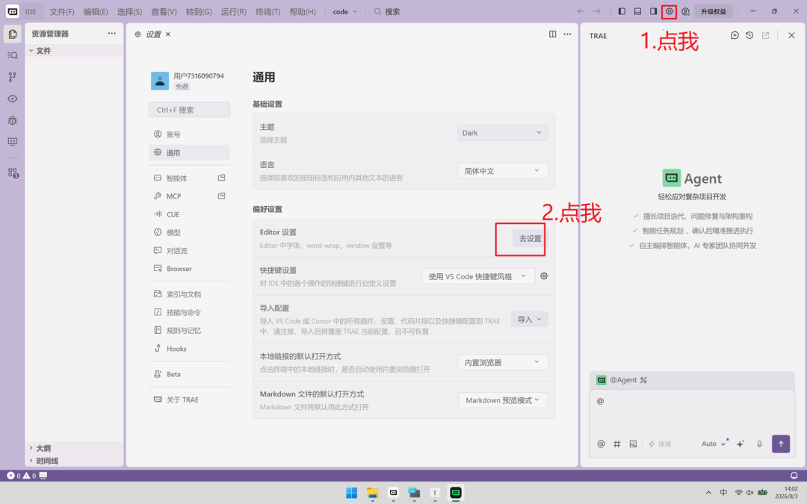The width and height of the screenshot is (807, 504).
Task: Open keybinding settings gear icon
Action: (544, 276)
